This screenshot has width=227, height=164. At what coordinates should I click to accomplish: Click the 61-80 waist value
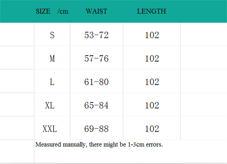96,82
